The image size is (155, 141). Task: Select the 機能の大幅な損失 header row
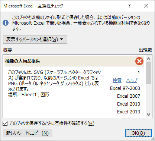click(x=74, y=61)
